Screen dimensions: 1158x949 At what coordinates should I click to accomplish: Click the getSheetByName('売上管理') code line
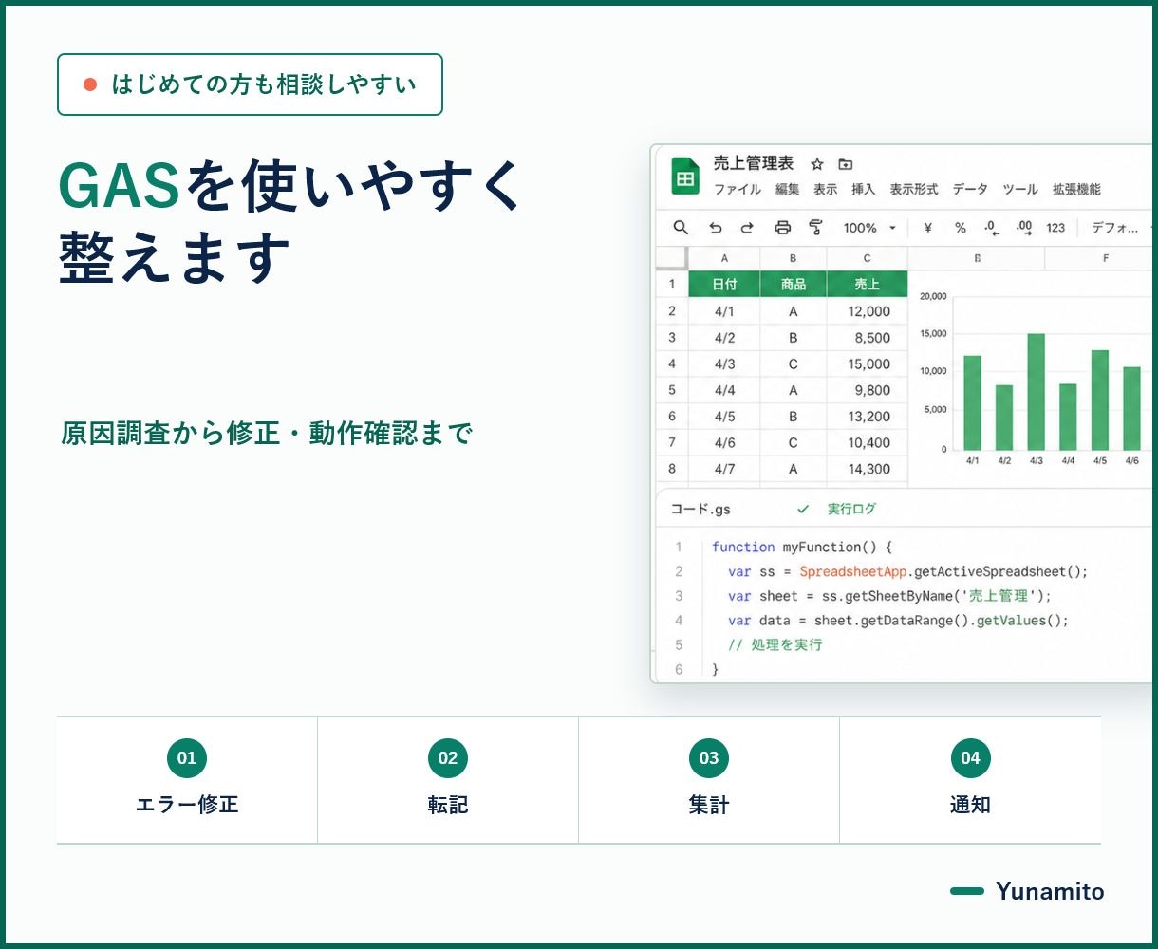[890, 596]
